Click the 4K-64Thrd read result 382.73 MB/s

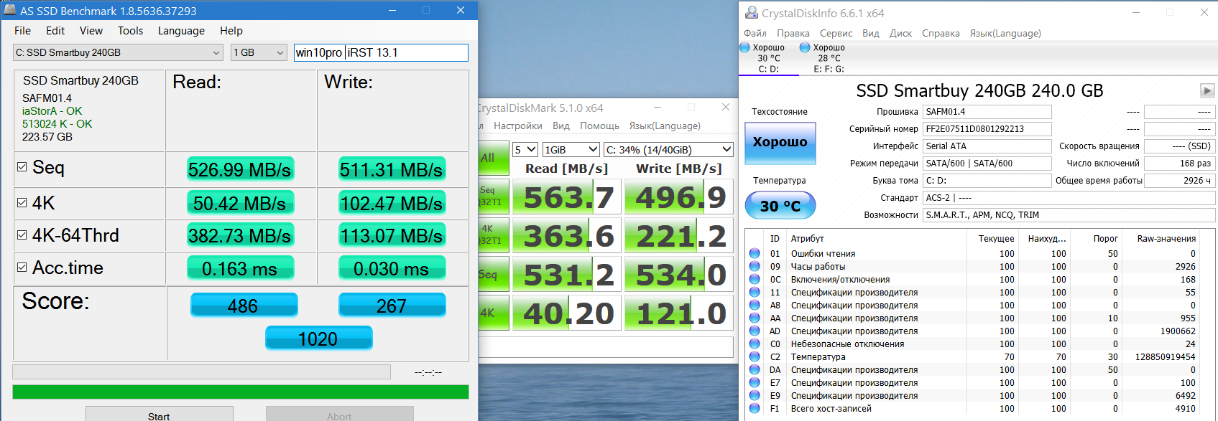click(x=240, y=235)
